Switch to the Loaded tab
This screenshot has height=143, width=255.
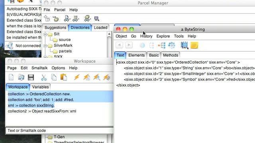pos(100,27)
